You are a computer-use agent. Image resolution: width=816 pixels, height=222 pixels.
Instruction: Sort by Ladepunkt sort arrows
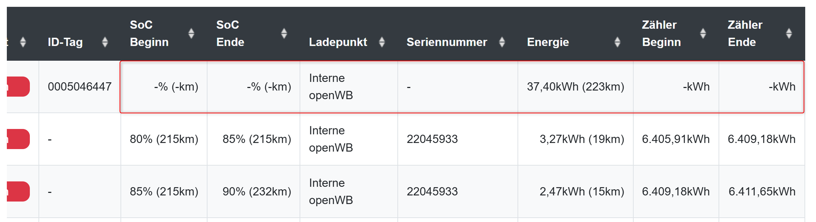tap(382, 42)
